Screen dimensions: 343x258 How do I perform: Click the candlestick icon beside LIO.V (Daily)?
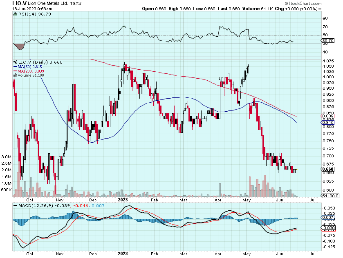point(15,62)
